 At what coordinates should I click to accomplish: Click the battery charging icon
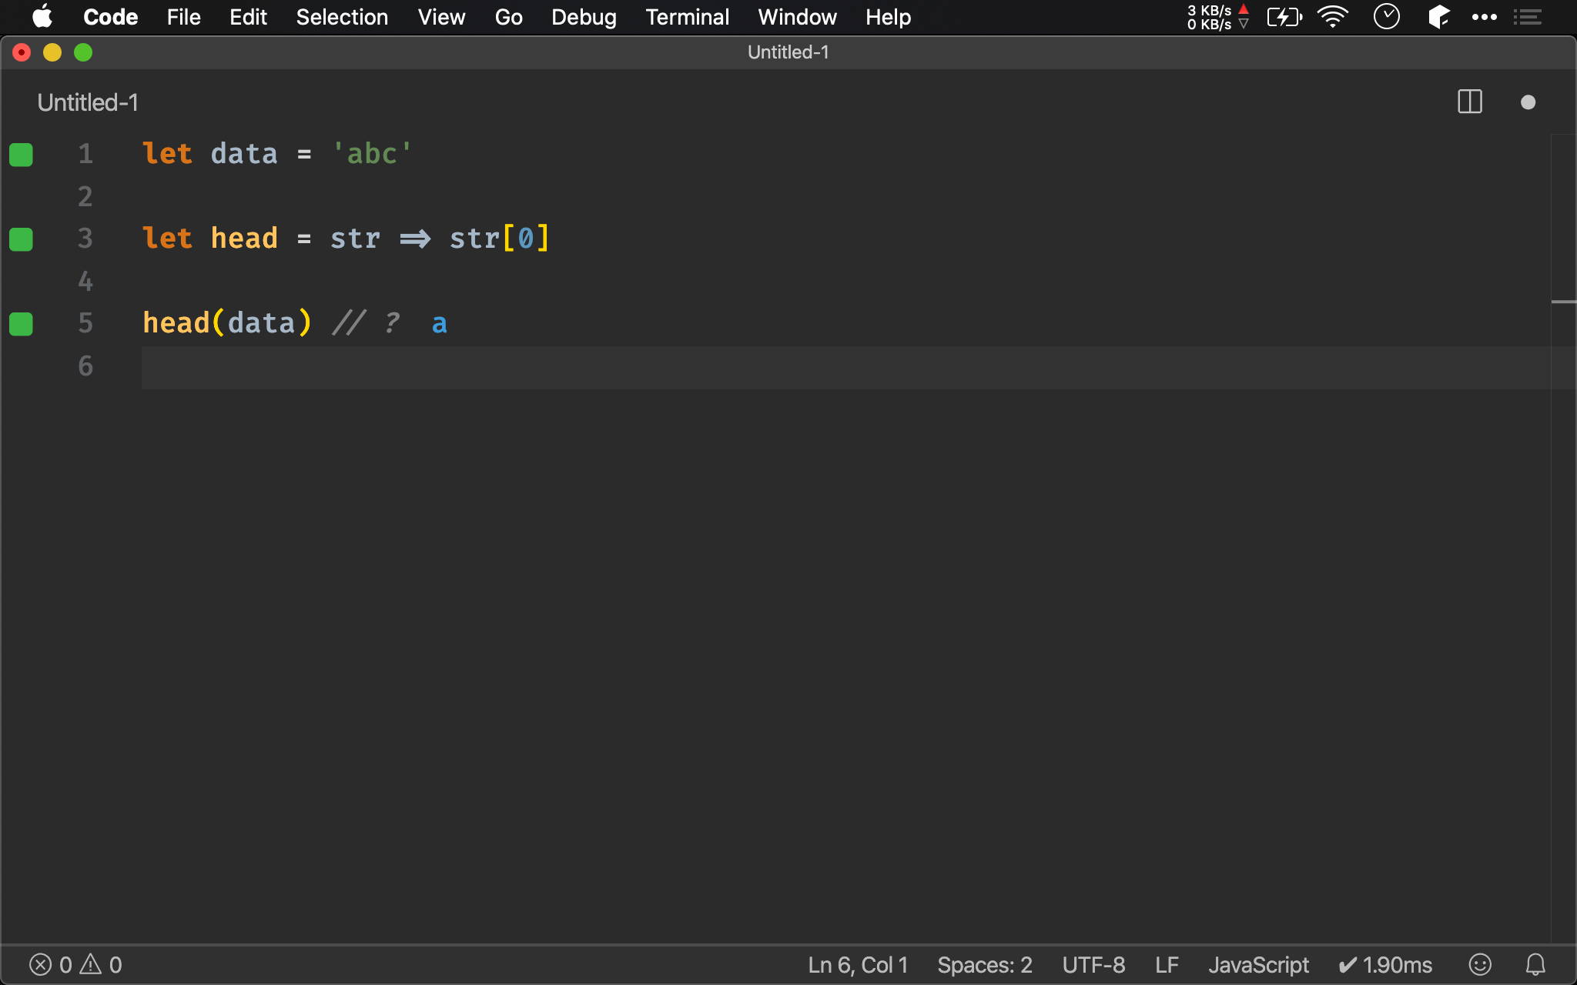(1284, 17)
